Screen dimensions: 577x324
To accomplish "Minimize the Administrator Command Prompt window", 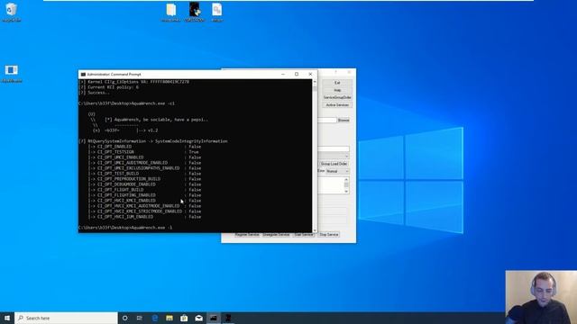I will 283,74.
